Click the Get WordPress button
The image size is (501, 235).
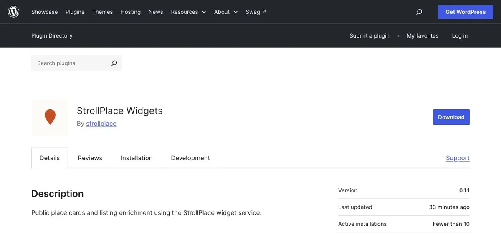pos(466,12)
